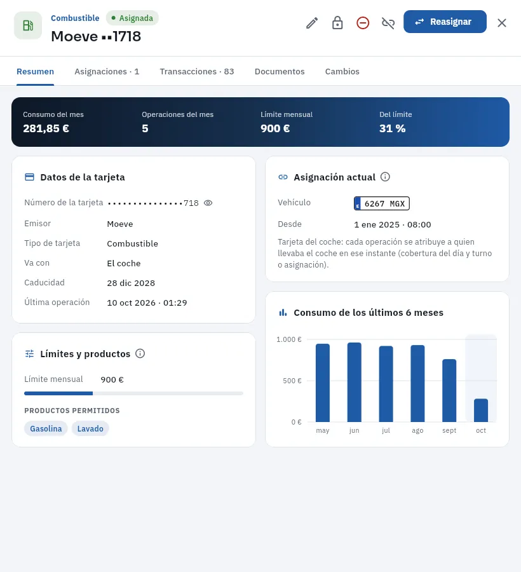
Task: Go to the Documentos tab
Action: (280, 71)
